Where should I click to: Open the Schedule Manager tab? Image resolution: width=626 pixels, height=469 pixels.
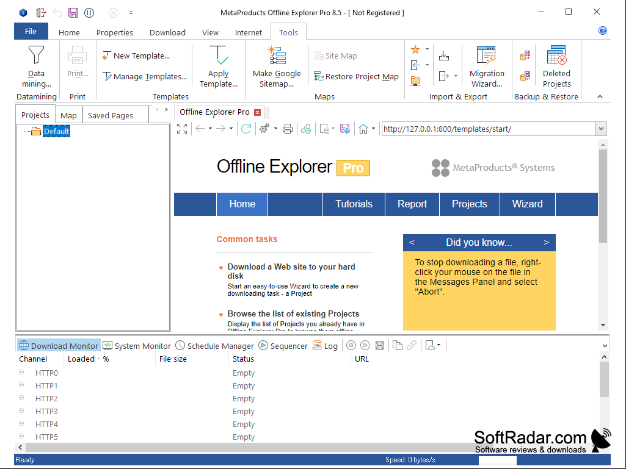click(215, 346)
